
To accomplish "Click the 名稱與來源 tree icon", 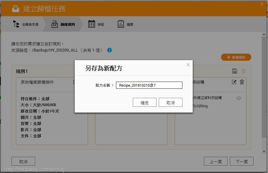I will [x=16, y=24].
